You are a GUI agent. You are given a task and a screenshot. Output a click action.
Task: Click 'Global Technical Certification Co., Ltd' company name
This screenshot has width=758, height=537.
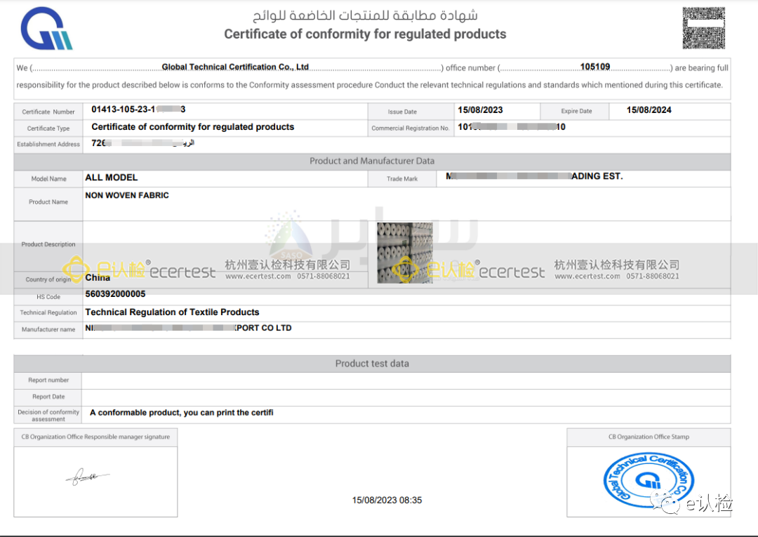pyautogui.click(x=235, y=67)
